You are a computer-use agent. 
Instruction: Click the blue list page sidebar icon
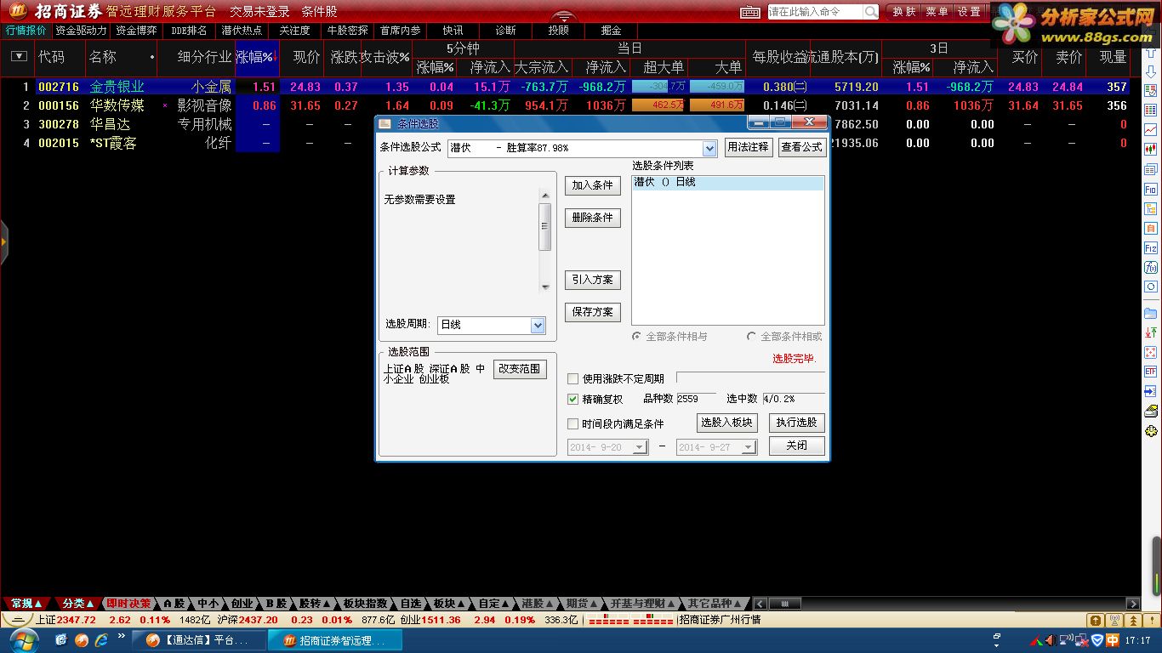1151,170
